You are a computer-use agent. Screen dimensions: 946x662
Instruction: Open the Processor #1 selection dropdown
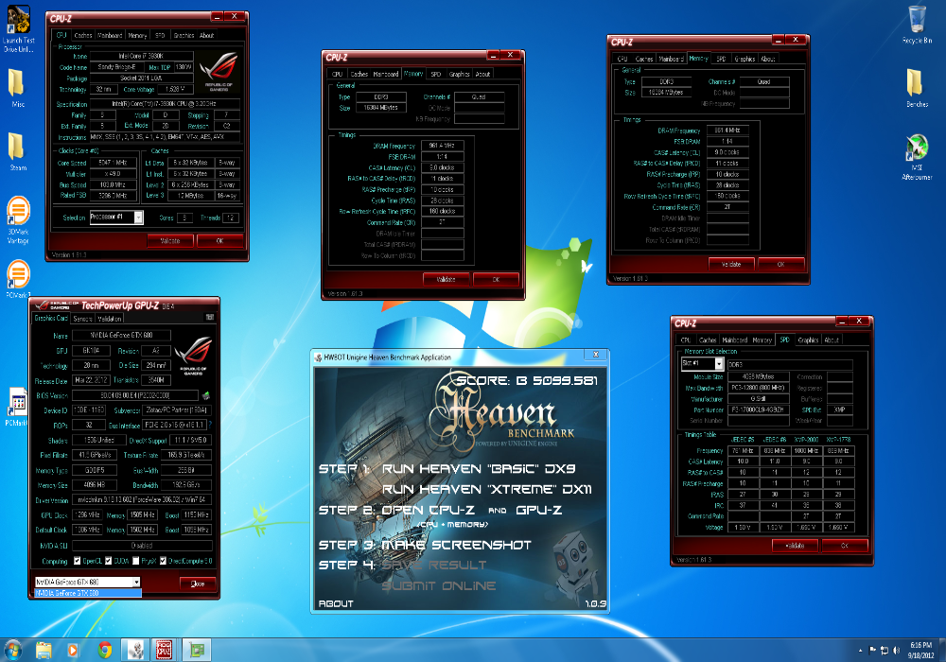(x=138, y=218)
